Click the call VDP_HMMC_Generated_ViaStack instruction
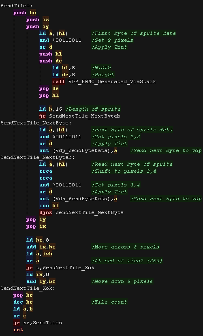This screenshot has width=203, height=336. pos(104,81)
